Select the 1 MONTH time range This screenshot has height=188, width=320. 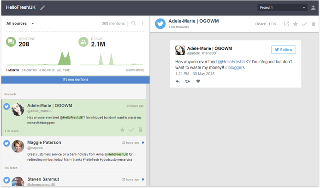pyautogui.click(x=12, y=70)
